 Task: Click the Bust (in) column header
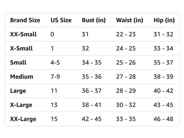[x=94, y=20]
